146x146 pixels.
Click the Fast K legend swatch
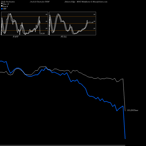[2, 6]
